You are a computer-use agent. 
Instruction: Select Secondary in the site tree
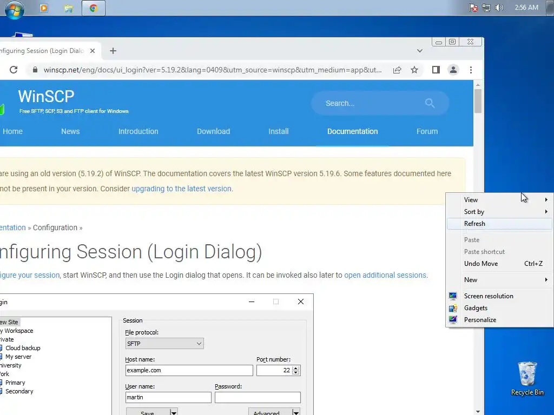pyautogui.click(x=19, y=391)
